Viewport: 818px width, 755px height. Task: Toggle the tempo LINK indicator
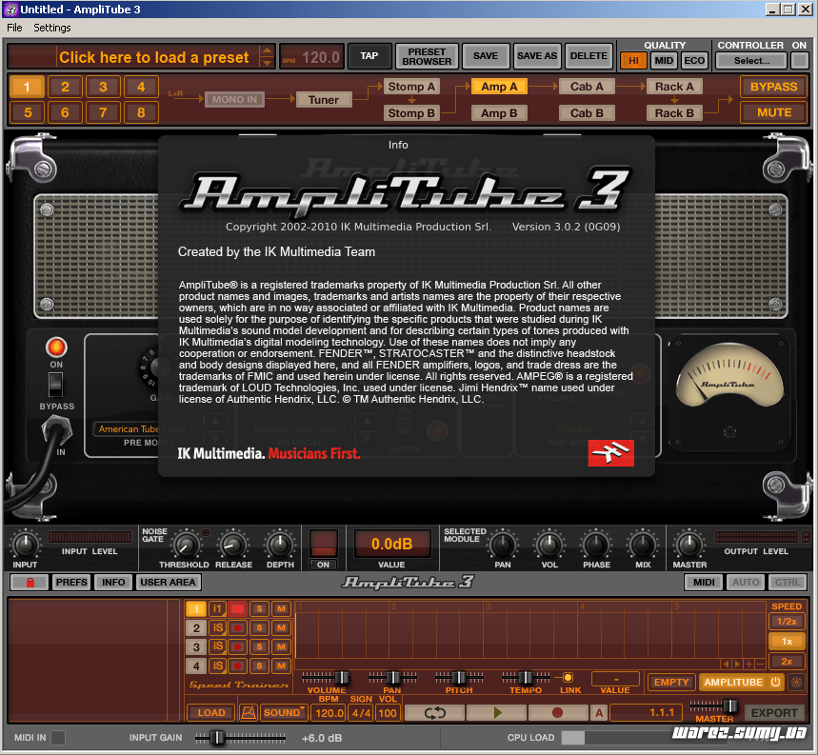coord(569,677)
